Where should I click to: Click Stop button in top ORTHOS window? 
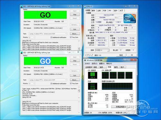(75, 14)
